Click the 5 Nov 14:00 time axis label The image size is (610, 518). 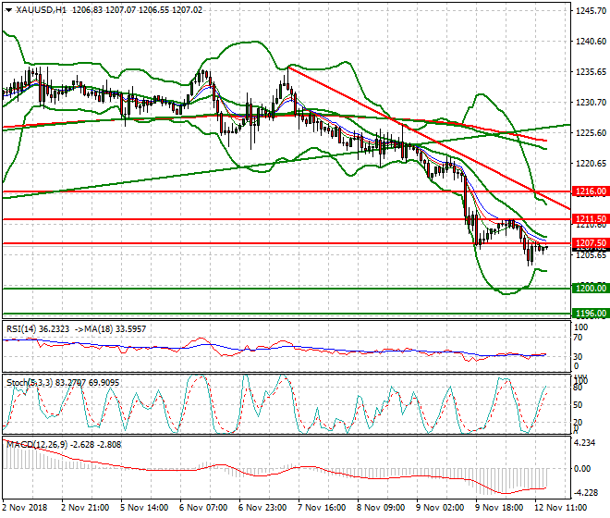pos(144,508)
